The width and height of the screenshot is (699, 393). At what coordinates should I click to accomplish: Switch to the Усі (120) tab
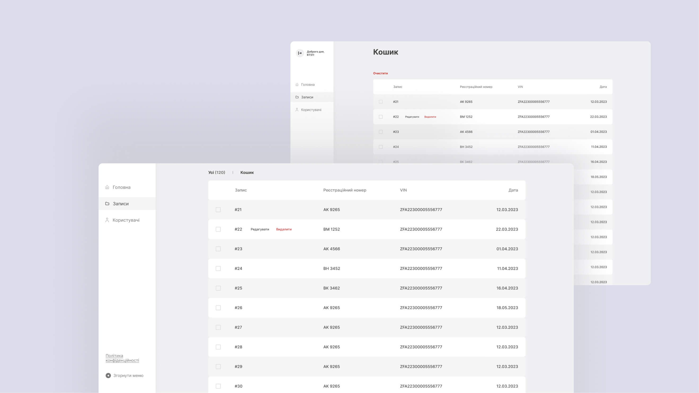click(217, 172)
